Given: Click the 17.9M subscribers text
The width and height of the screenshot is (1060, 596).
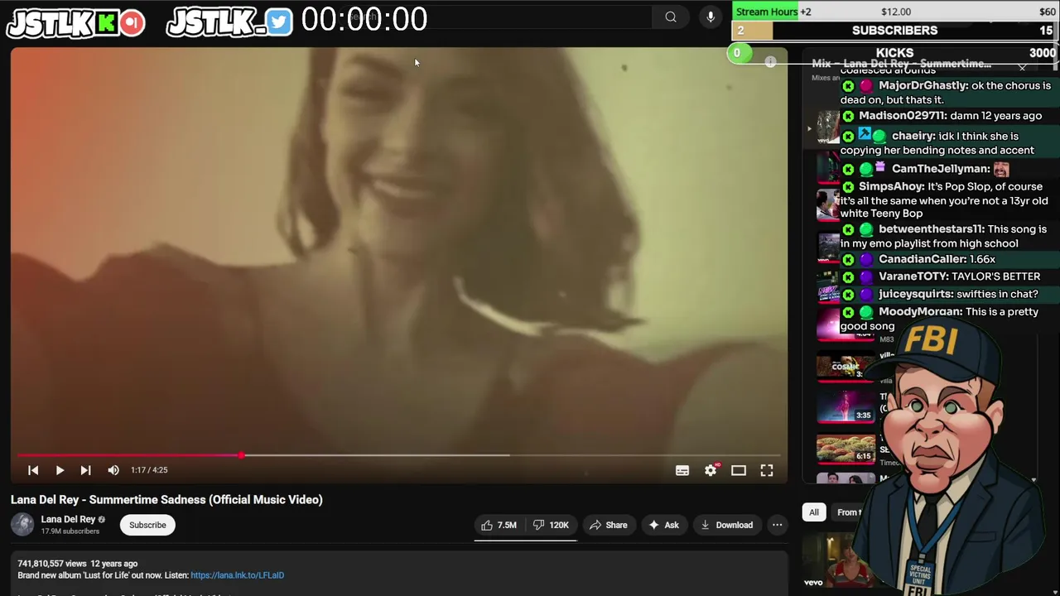Looking at the screenshot, I should [x=70, y=531].
